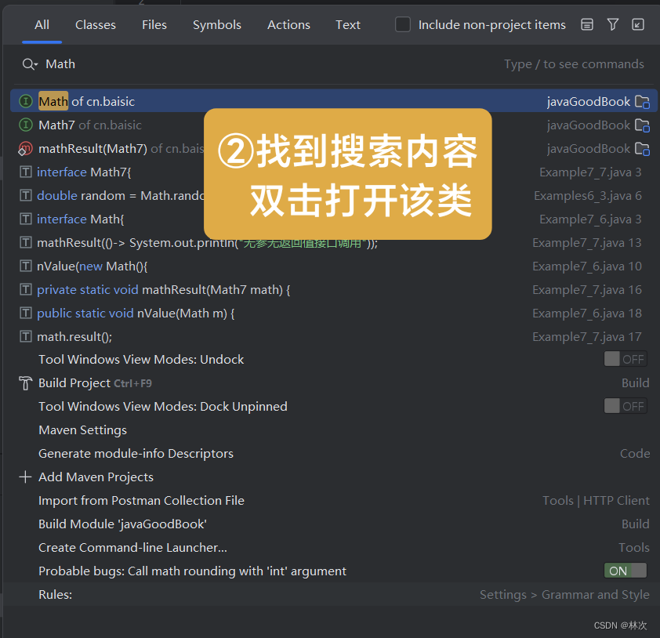Click module folder icon in Math7 row

click(642, 125)
